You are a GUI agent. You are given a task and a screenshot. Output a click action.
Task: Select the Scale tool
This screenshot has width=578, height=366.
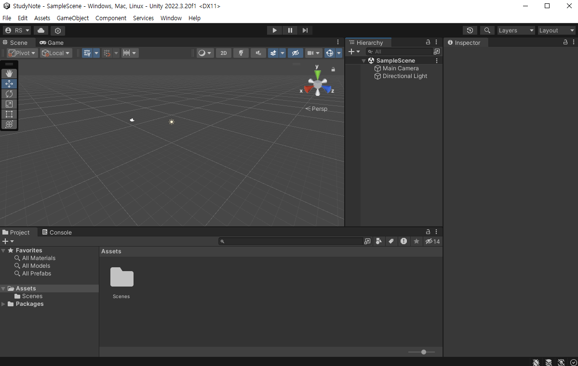click(9, 104)
